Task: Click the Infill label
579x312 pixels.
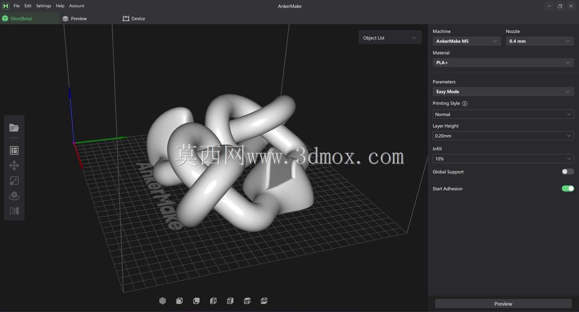Action: pos(437,149)
